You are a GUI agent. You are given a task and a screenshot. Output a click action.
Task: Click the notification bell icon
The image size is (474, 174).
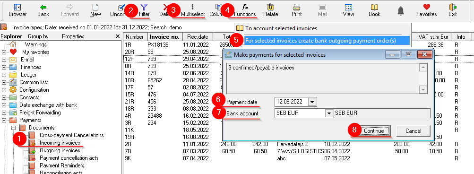pyautogui.click(x=401, y=10)
